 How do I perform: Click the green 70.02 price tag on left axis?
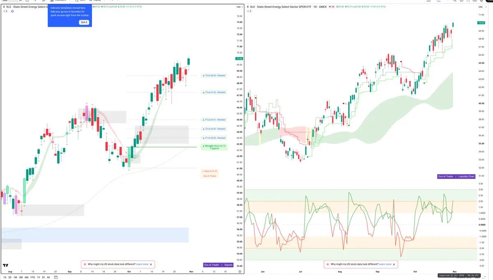[x=239, y=59]
